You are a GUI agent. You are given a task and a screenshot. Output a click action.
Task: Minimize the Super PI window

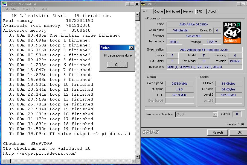[x=128, y=4]
